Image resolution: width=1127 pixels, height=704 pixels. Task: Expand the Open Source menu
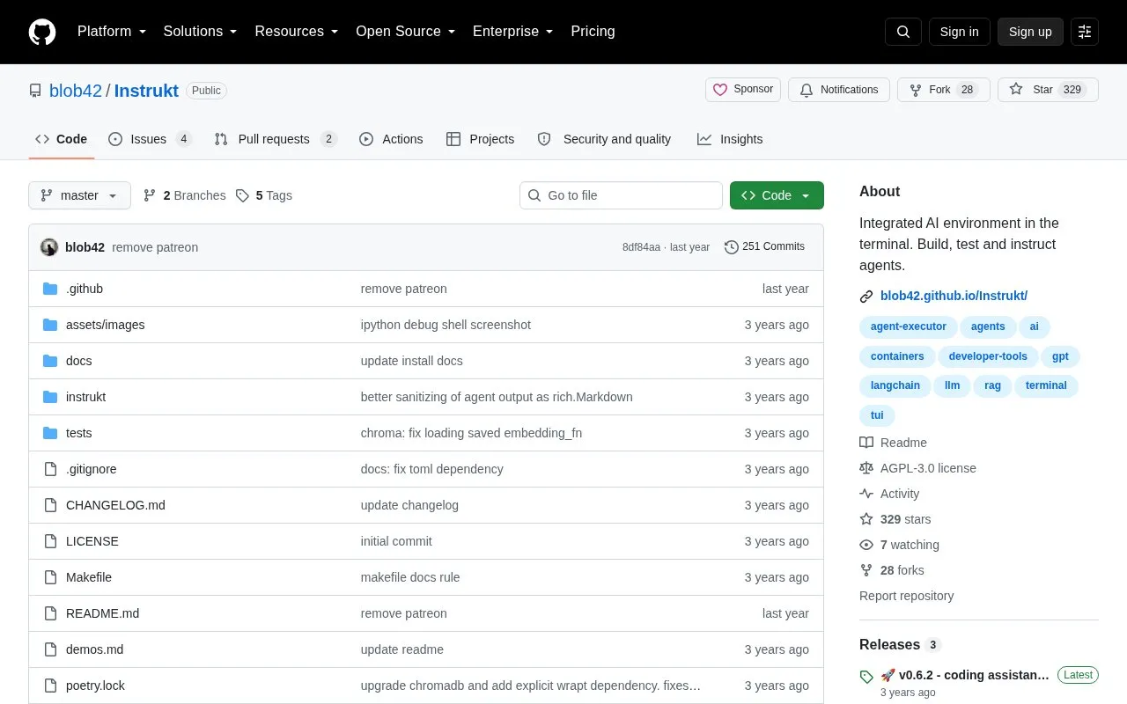click(x=406, y=32)
